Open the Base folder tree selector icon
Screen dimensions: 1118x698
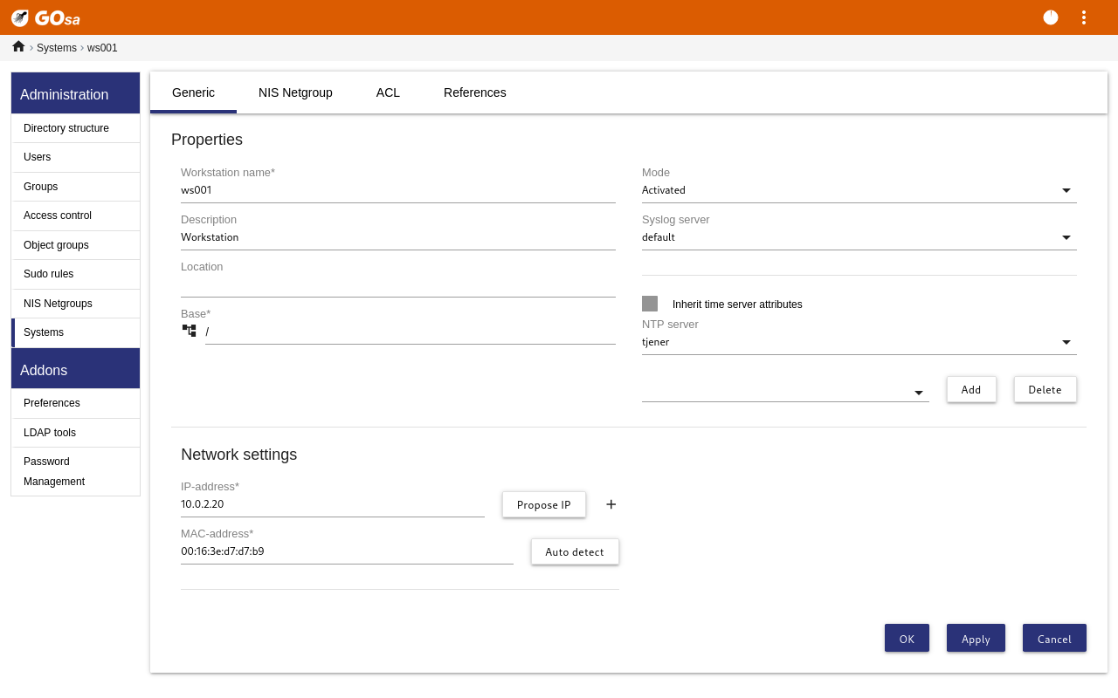coord(189,331)
